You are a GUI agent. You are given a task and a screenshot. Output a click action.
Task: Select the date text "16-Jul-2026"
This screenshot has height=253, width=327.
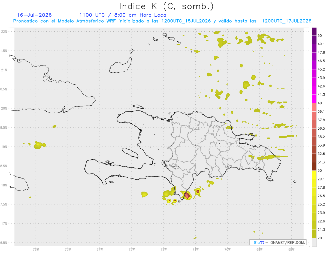coord(34,15)
